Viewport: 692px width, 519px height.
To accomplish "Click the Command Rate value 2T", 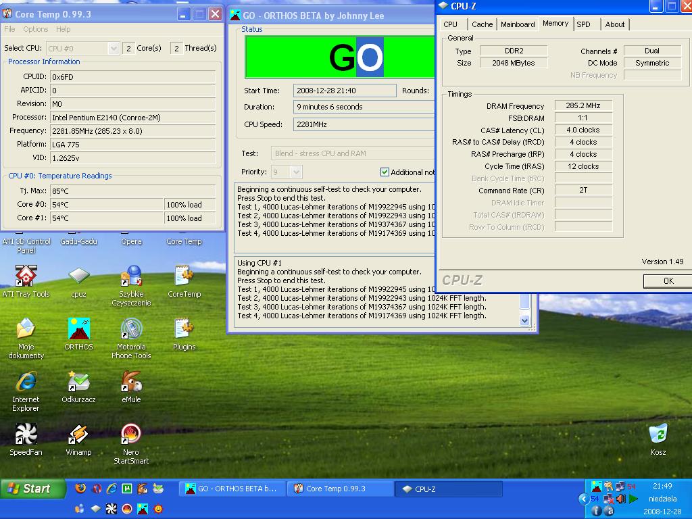I will pos(583,190).
